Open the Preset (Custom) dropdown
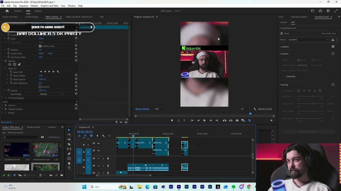Screen dimensions: 341x191 (308, 40)
